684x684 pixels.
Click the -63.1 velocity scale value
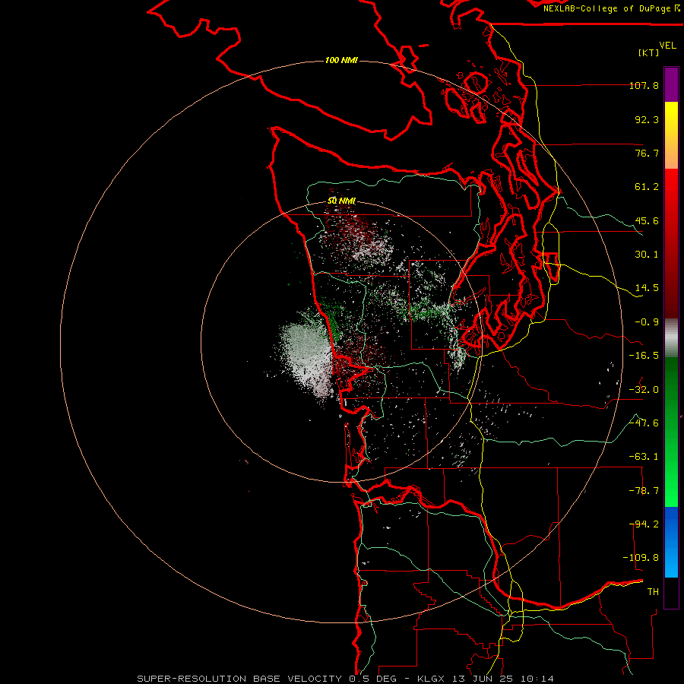(x=644, y=457)
